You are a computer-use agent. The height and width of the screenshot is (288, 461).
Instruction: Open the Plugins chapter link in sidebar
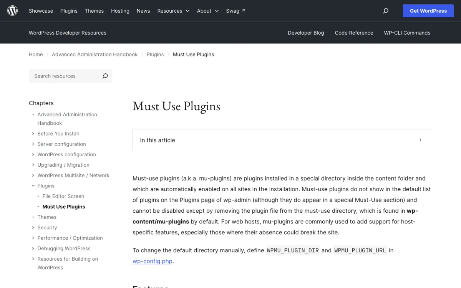46,186
